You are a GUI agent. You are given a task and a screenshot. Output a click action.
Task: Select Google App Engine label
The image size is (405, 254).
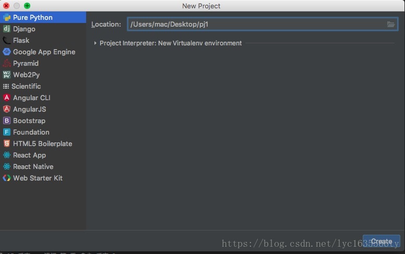click(x=44, y=52)
